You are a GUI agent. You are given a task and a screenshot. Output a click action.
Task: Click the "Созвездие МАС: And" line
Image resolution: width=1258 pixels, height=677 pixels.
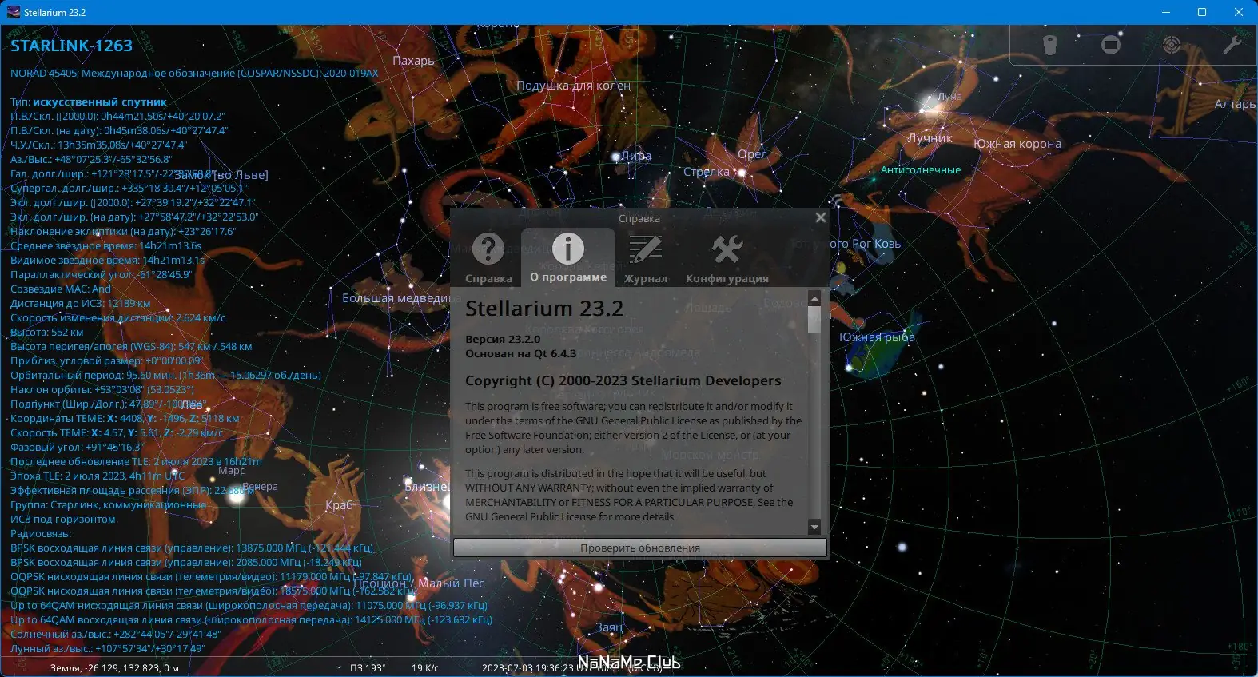pyautogui.click(x=61, y=289)
